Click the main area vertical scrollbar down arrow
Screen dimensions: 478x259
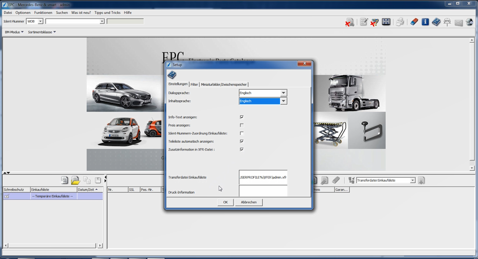point(472,168)
